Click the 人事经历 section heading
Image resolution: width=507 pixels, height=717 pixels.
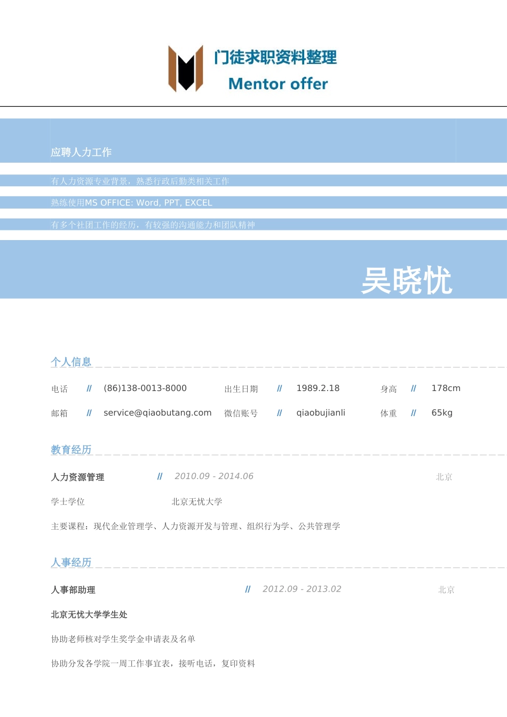(x=71, y=562)
